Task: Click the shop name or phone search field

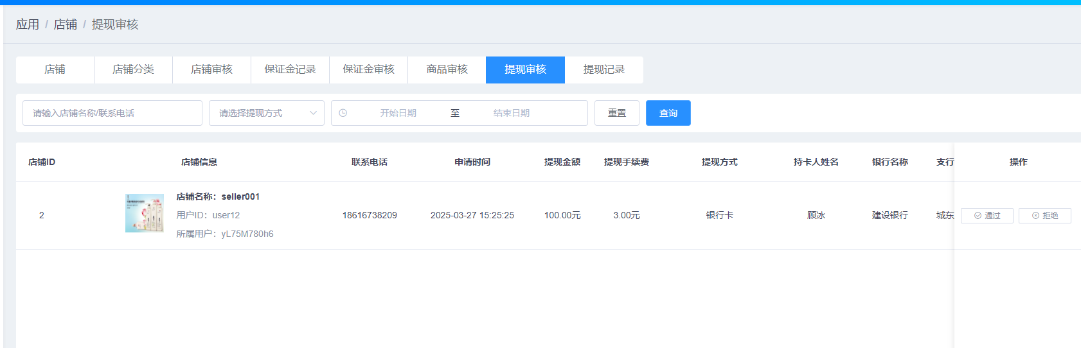Action: click(112, 113)
